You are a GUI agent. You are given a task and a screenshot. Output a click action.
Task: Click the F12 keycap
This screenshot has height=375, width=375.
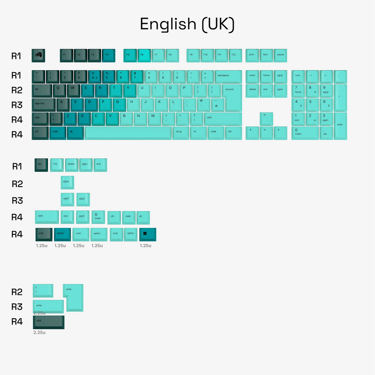click(x=234, y=55)
